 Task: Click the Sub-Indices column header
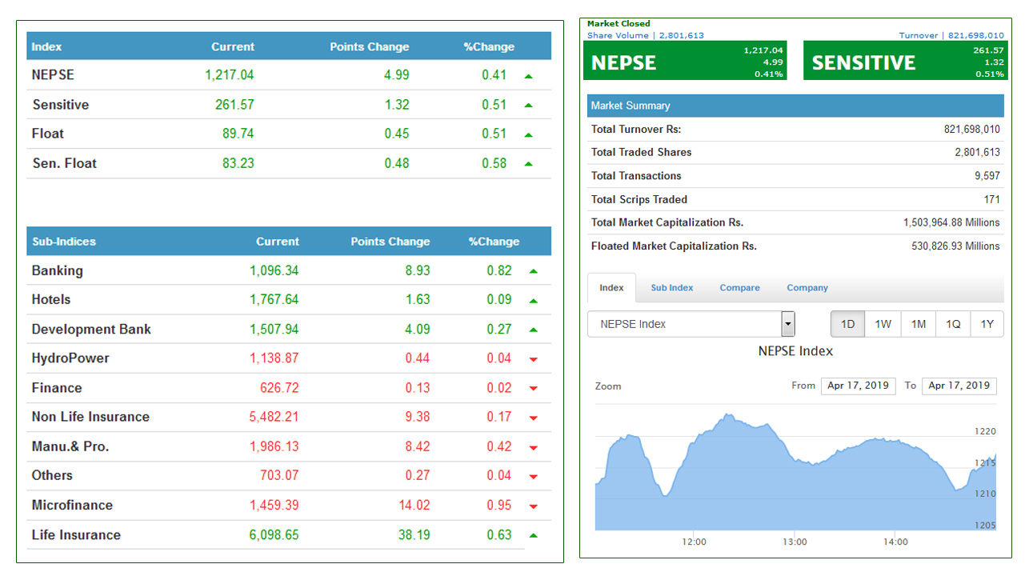point(64,241)
